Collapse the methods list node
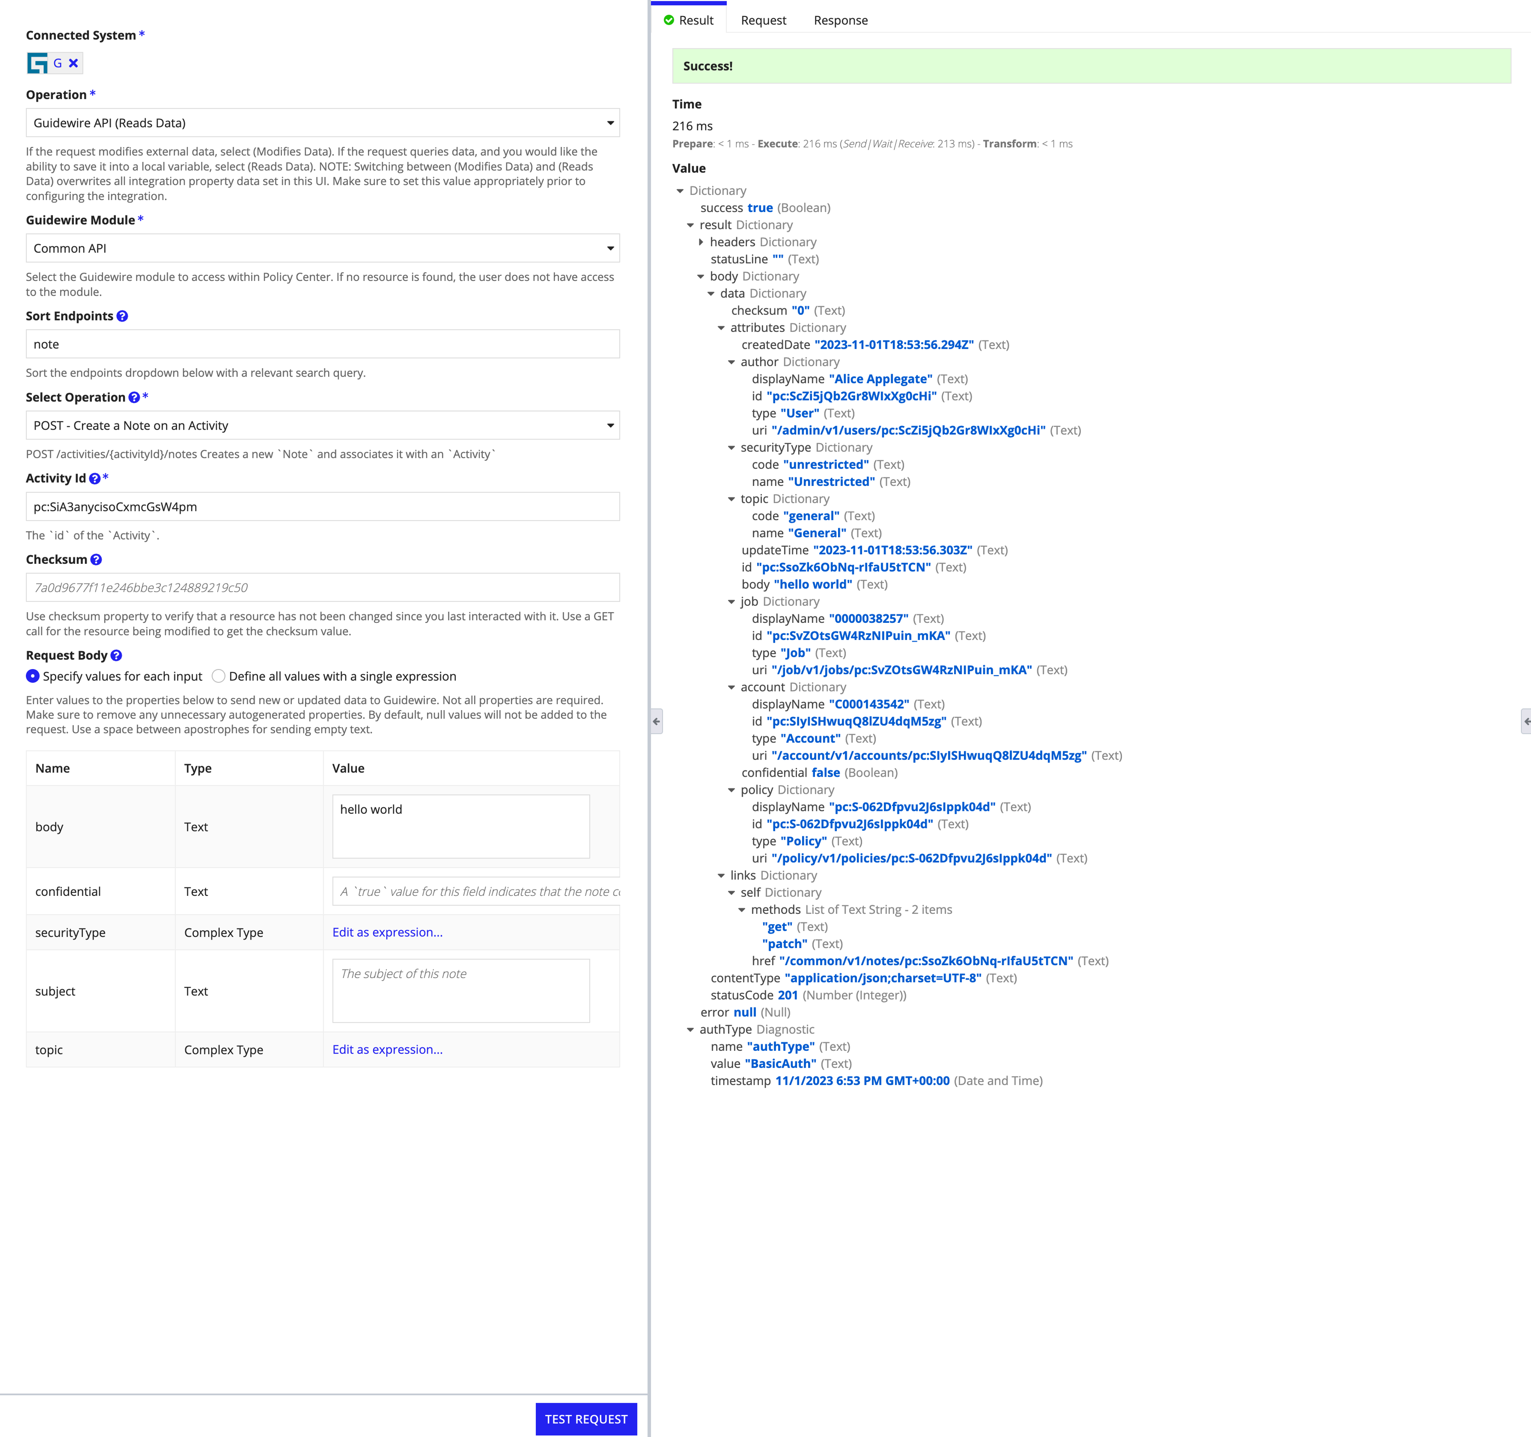The image size is (1531, 1437). (x=742, y=910)
